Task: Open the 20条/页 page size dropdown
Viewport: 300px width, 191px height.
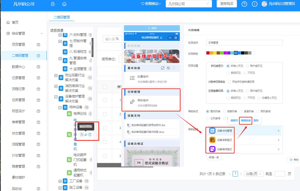Action: 254,174
